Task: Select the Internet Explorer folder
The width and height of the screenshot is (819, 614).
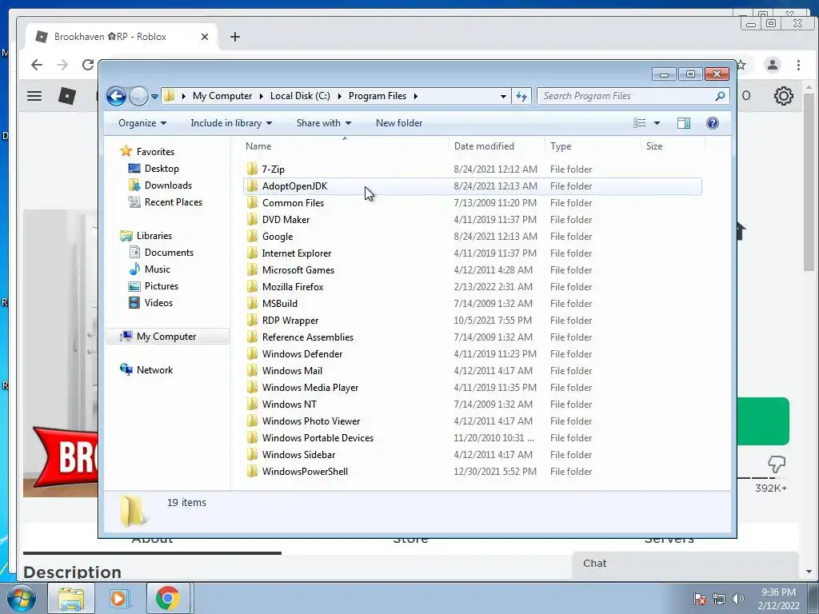Action: click(x=472, y=253)
